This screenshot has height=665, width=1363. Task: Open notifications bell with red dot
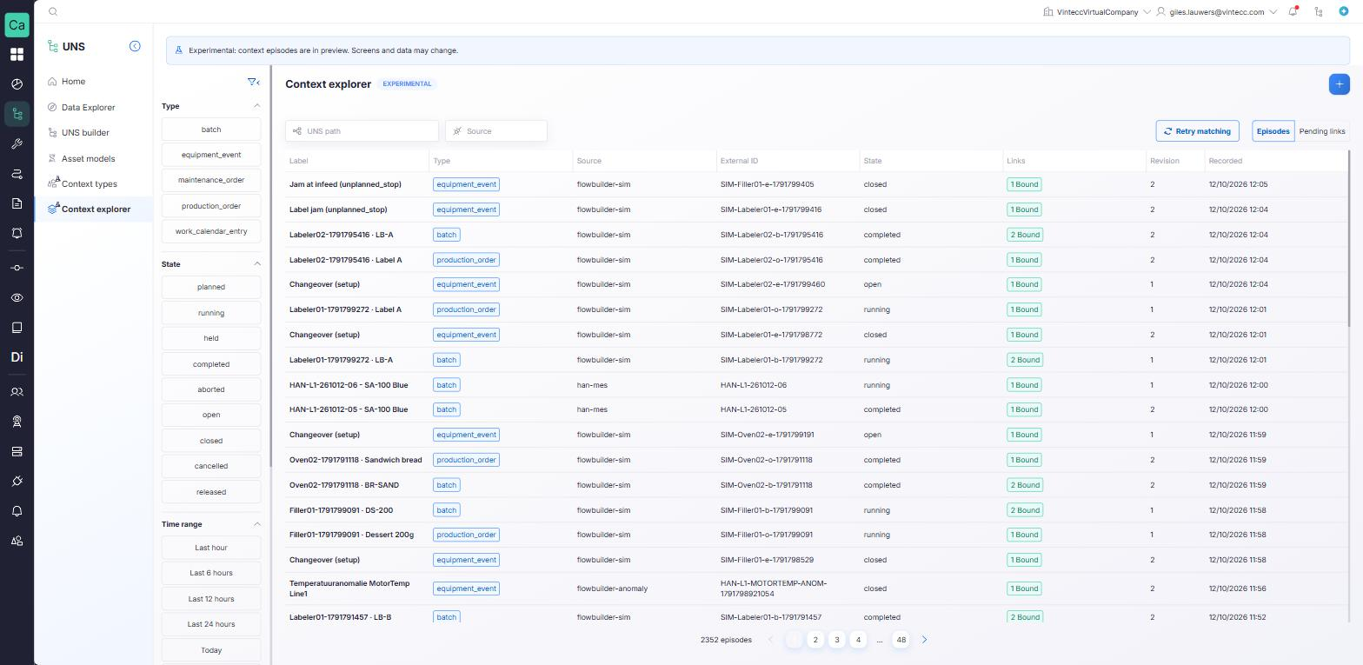coord(1293,12)
